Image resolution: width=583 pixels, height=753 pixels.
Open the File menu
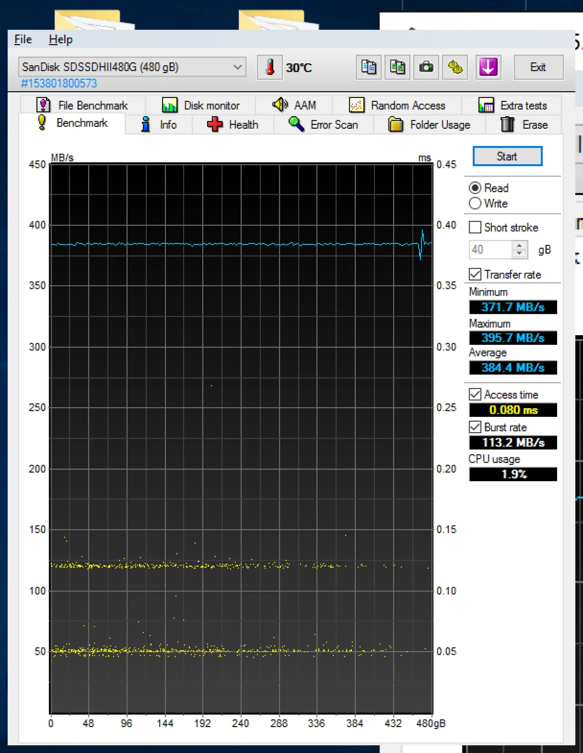(x=23, y=40)
